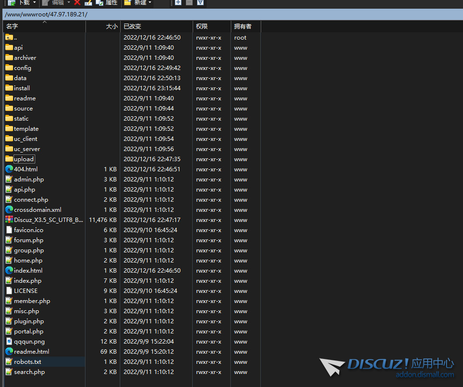Expand the 新建 new dropdown arrow
The image size is (463, 387).
coord(150,3)
